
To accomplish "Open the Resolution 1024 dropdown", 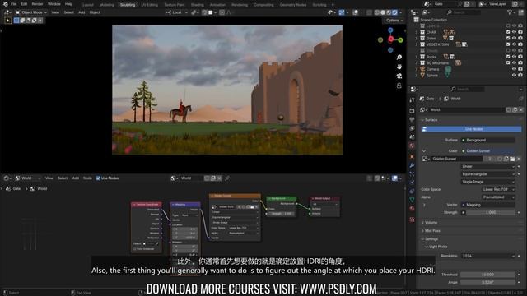I will (488, 256).
